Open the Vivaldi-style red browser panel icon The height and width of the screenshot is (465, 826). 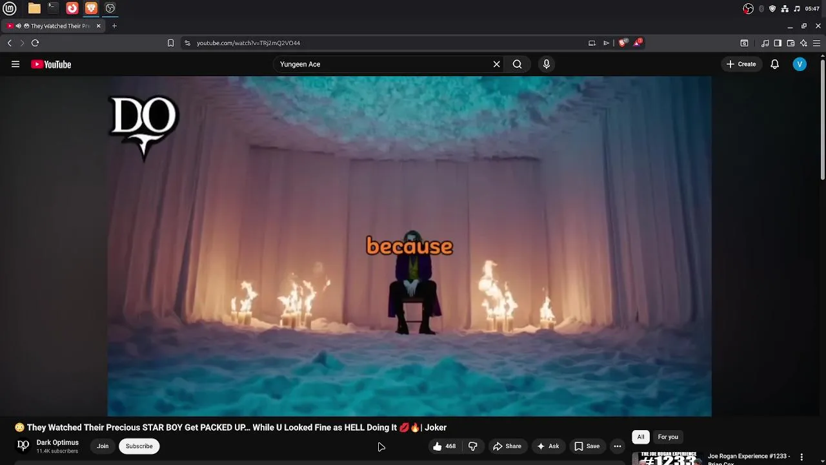[x=72, y=8]
